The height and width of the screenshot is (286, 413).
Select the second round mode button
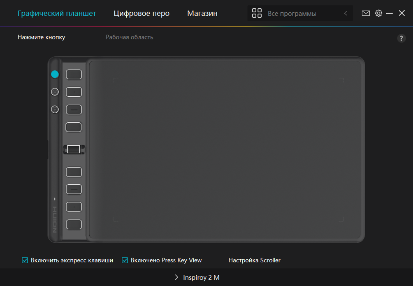pyautogui.click(x=55, y=92)
